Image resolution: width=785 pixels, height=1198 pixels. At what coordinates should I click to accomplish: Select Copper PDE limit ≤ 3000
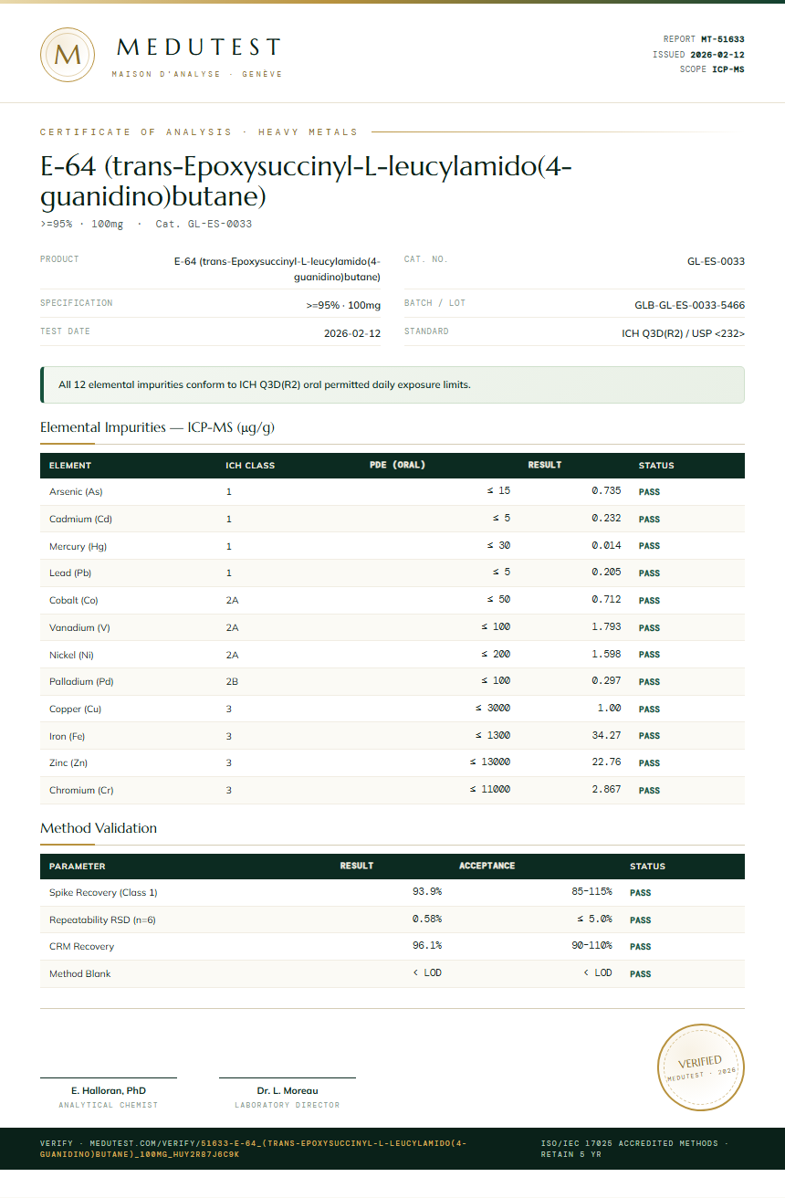pos(493,708)
